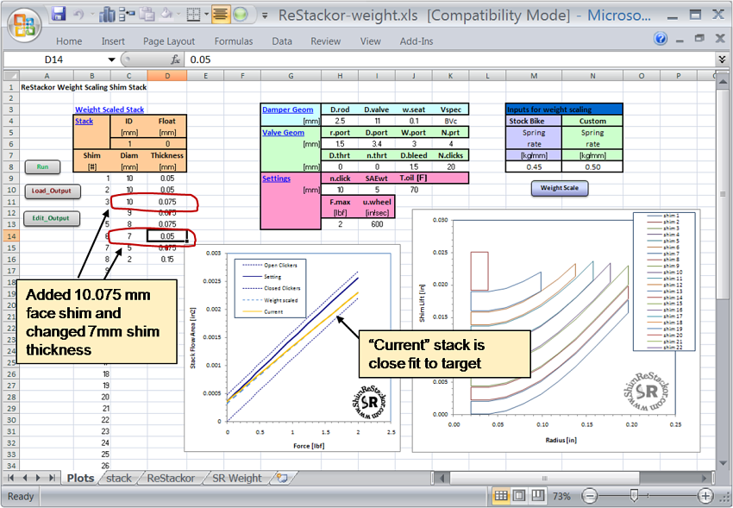Image resolution: width=733 pixels, height=508 pixels.
Task: Click the column chart icon in Quick Access
Action: pos(107,15)
